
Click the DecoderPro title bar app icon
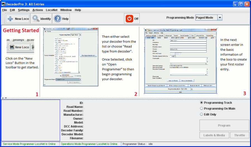3,4
